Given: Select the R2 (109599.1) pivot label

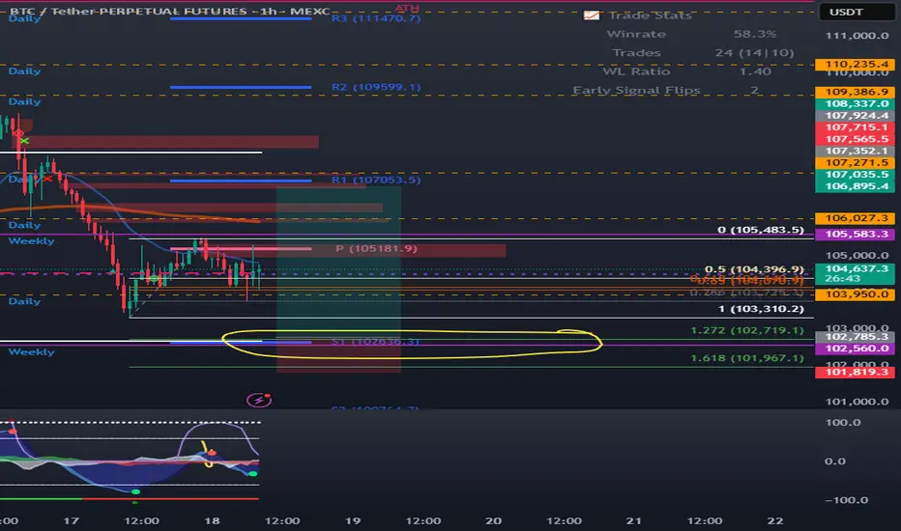Looking at the screenshot, I should pyautogui.click(x=376, y=87).
